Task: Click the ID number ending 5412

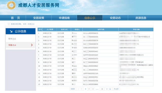Action: [91, 51]
